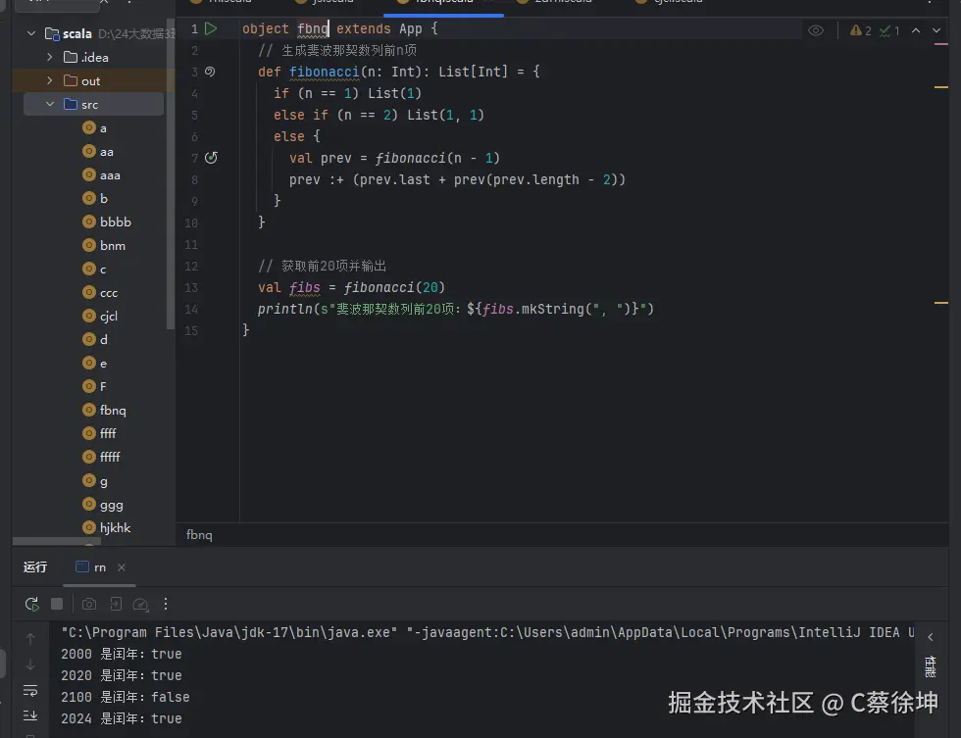
Task: Toggle soft-wrap in the console toolbar
Action: [30, 689]
